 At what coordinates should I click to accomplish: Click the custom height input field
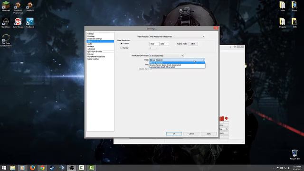[164, 44]
